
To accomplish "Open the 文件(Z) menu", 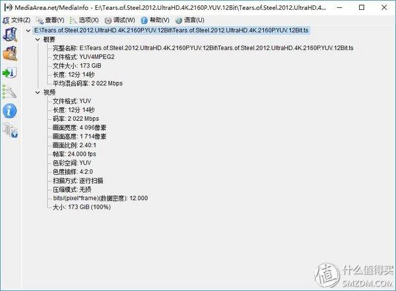I will tap(16, 20).
